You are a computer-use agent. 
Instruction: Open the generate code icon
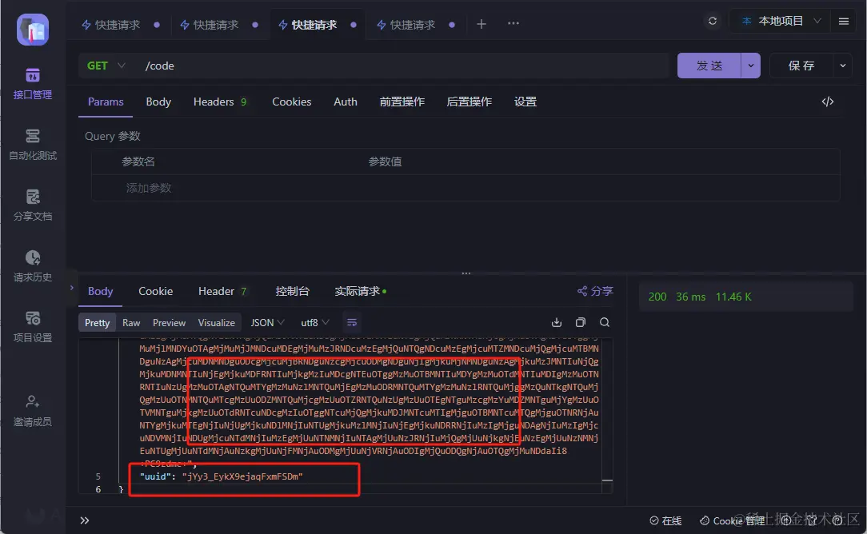tap(827, 102)
